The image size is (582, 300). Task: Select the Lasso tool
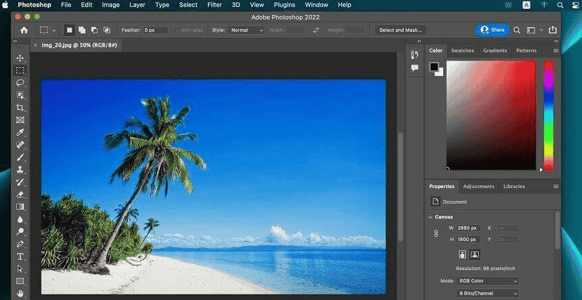(20, 83)
